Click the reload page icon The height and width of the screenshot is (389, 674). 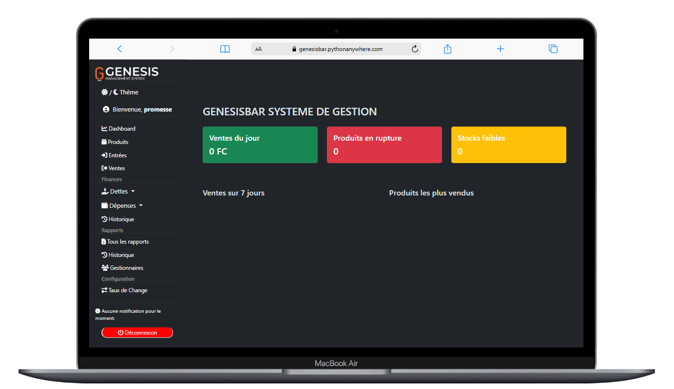click(x=414, y=49)
